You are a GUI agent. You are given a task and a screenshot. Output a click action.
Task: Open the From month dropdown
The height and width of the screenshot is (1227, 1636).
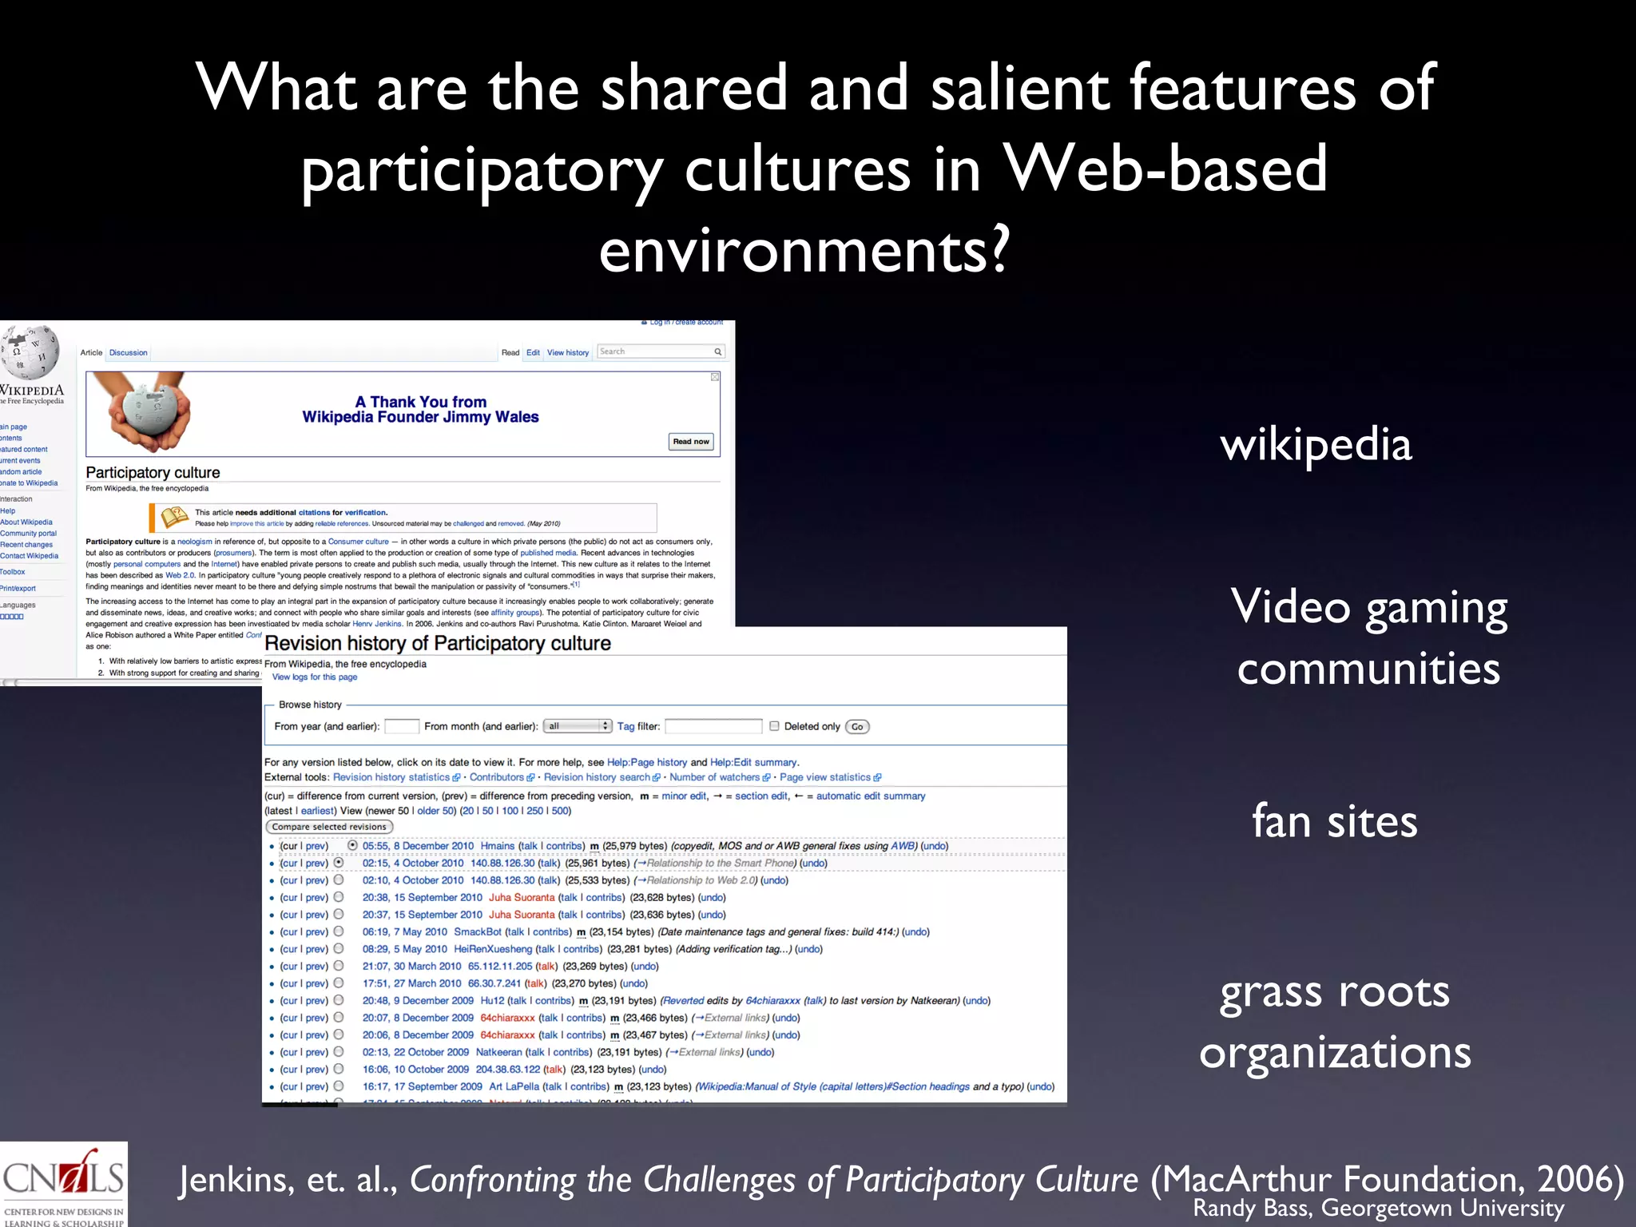click(x=578, y=726)
